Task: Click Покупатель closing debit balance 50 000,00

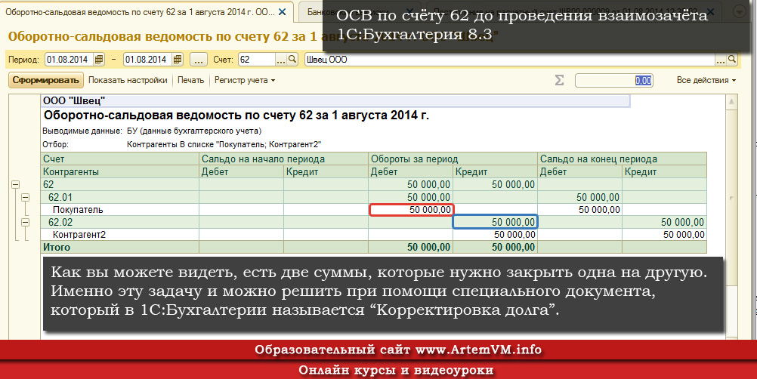Action: 579,210
